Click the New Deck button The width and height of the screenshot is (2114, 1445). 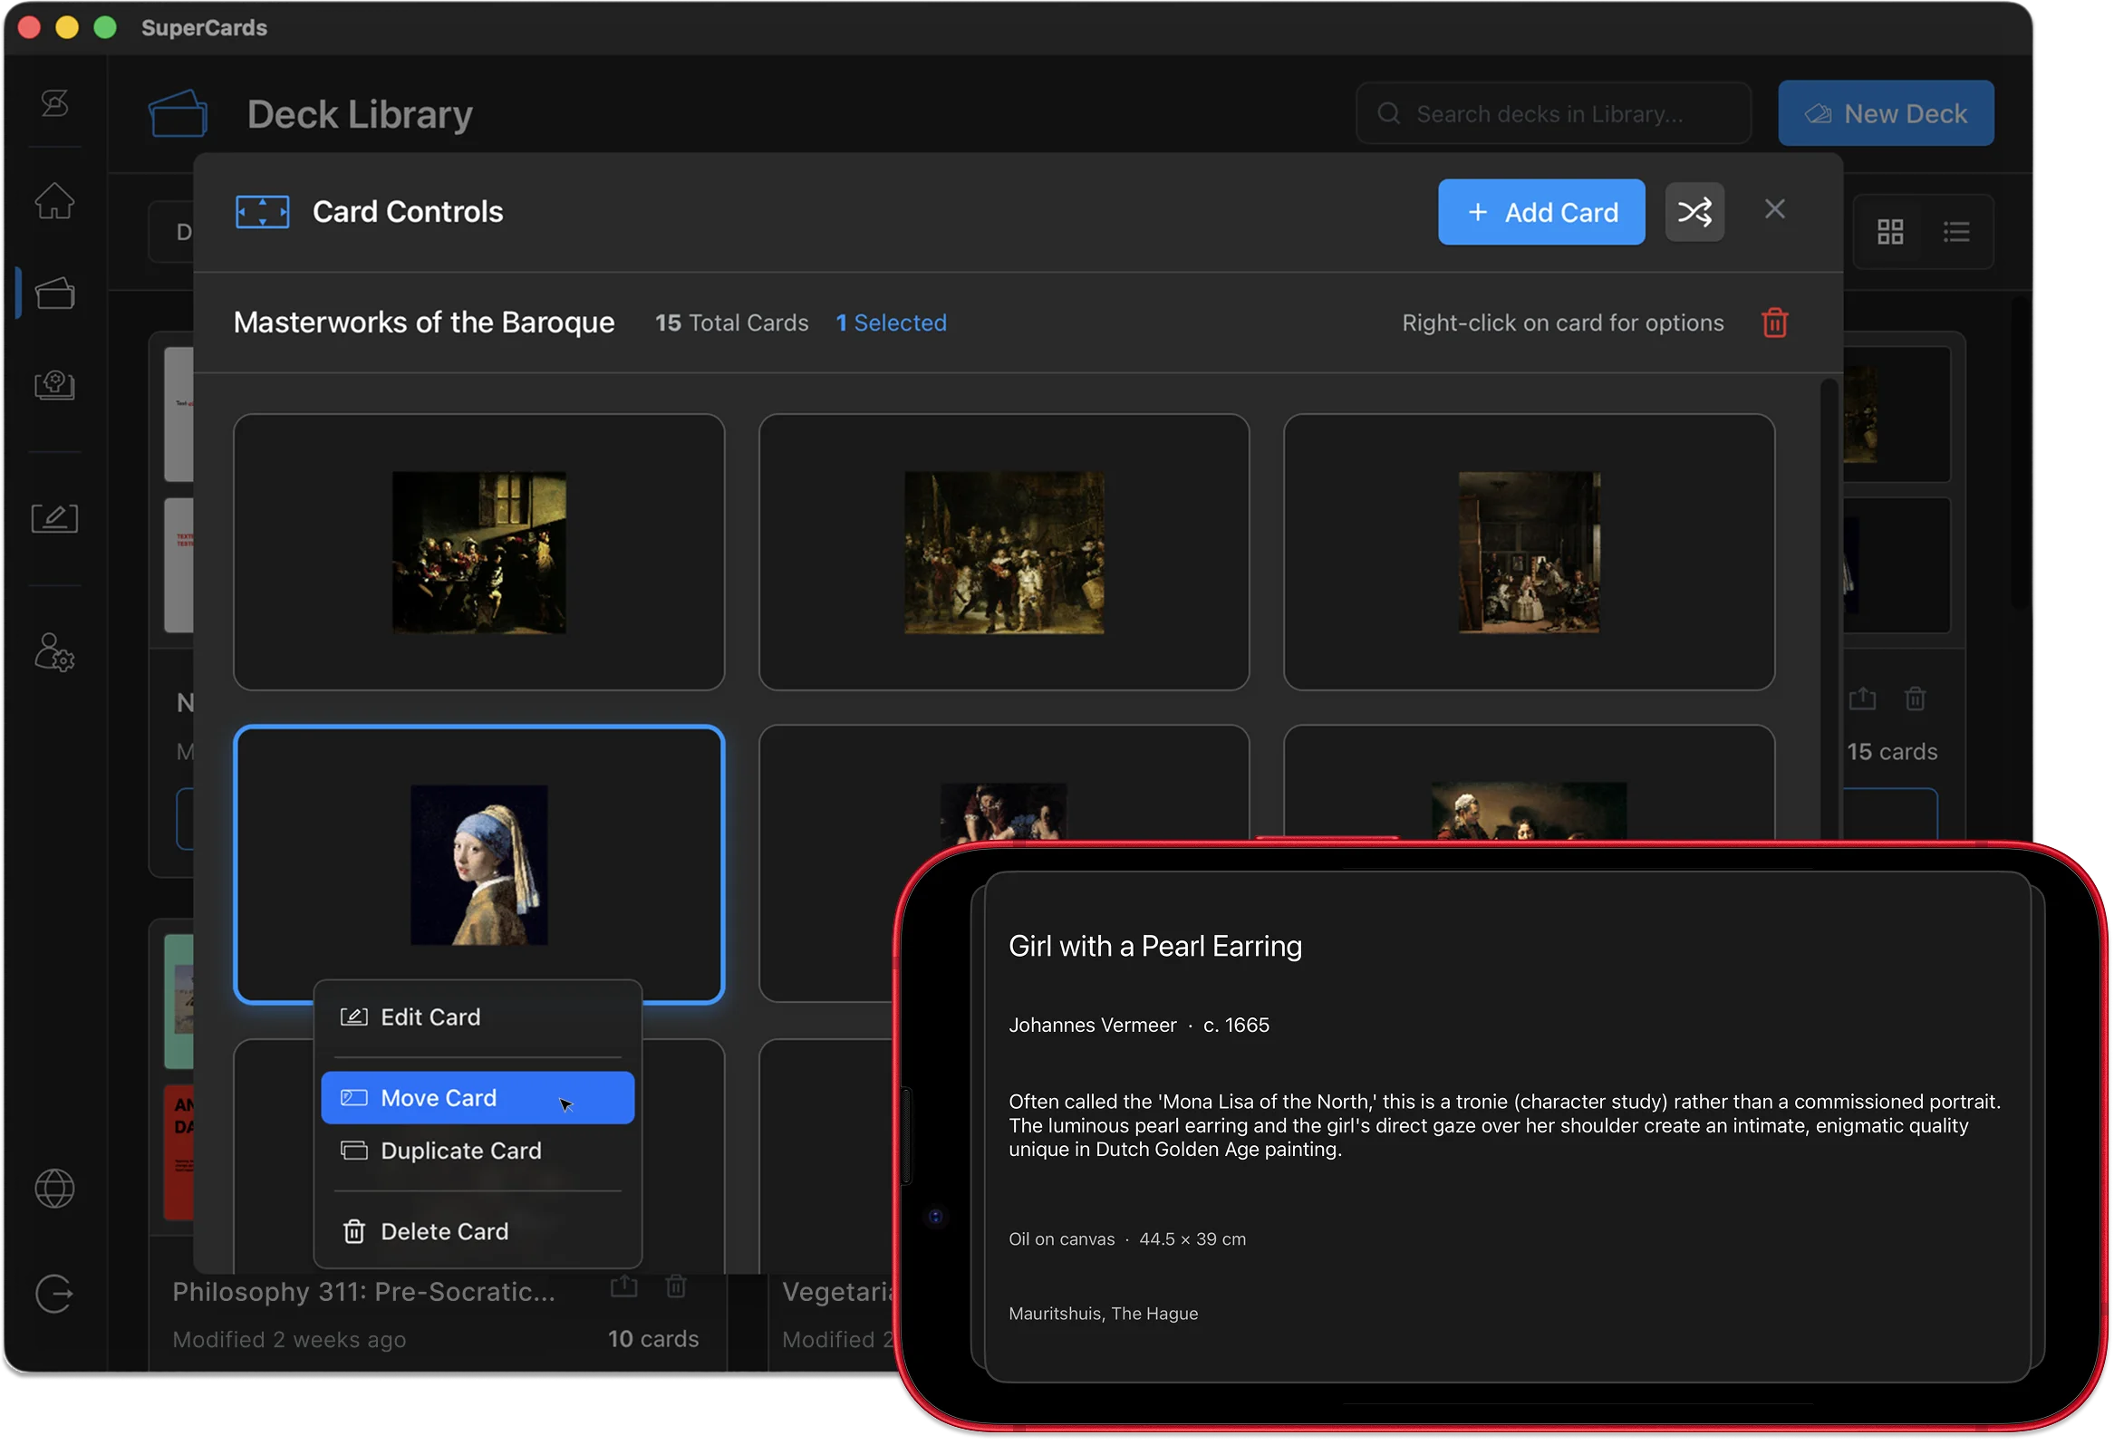click(1887, 113)
